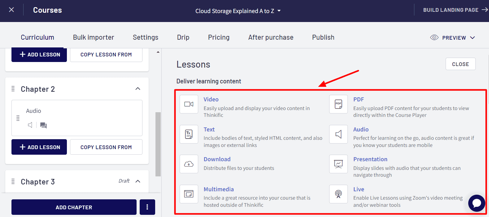Open the Drip tab

[x=183, y=38]
